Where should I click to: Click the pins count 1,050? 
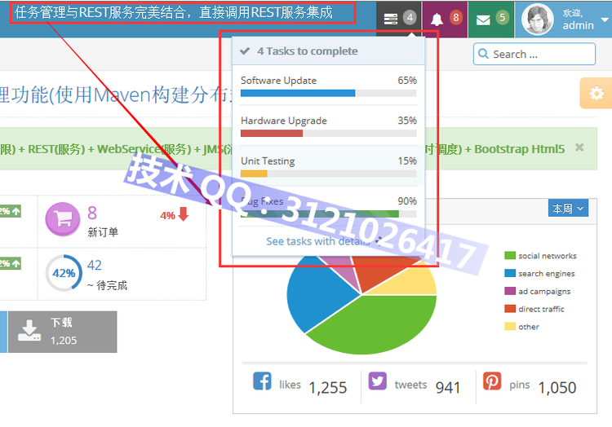(x=557, y=388)
